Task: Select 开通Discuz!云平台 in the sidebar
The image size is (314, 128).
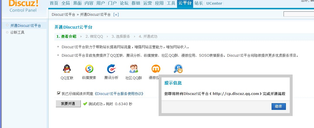Action: click(x=26, y=26)
